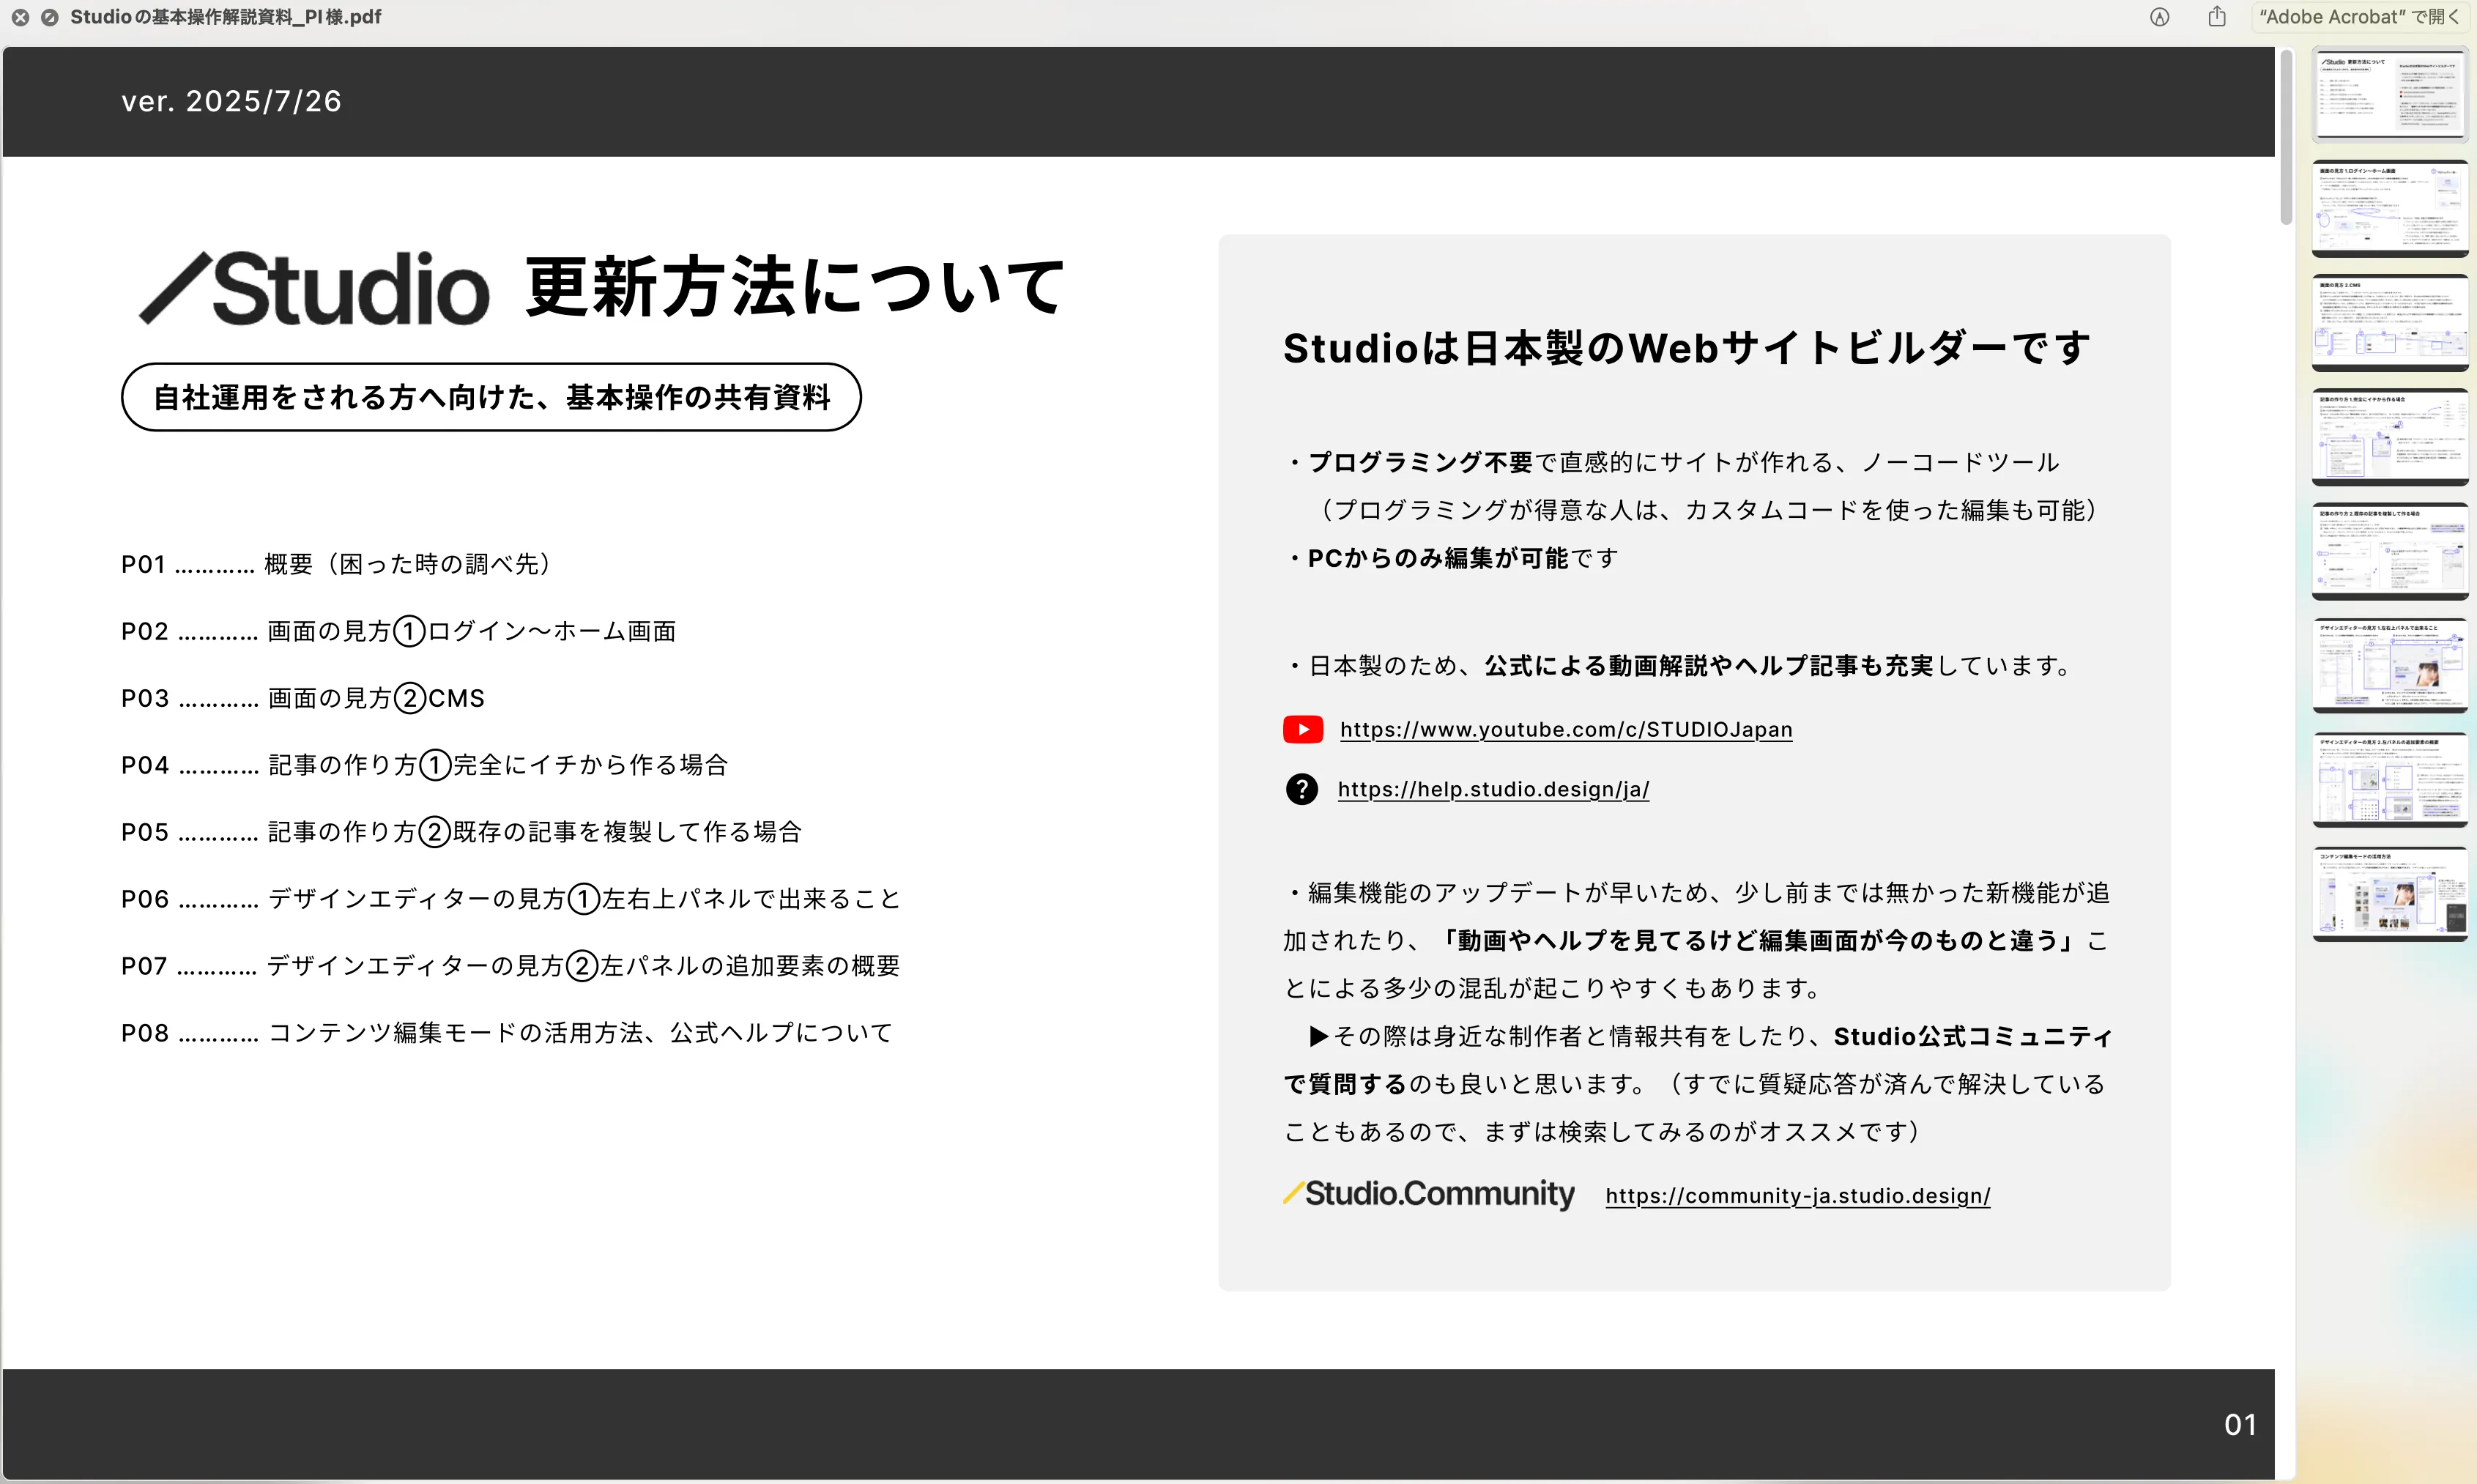2477x1484 pixels.
Task: Select the fifth page thumbnail in sidebar
Action: pos(2389,551)
